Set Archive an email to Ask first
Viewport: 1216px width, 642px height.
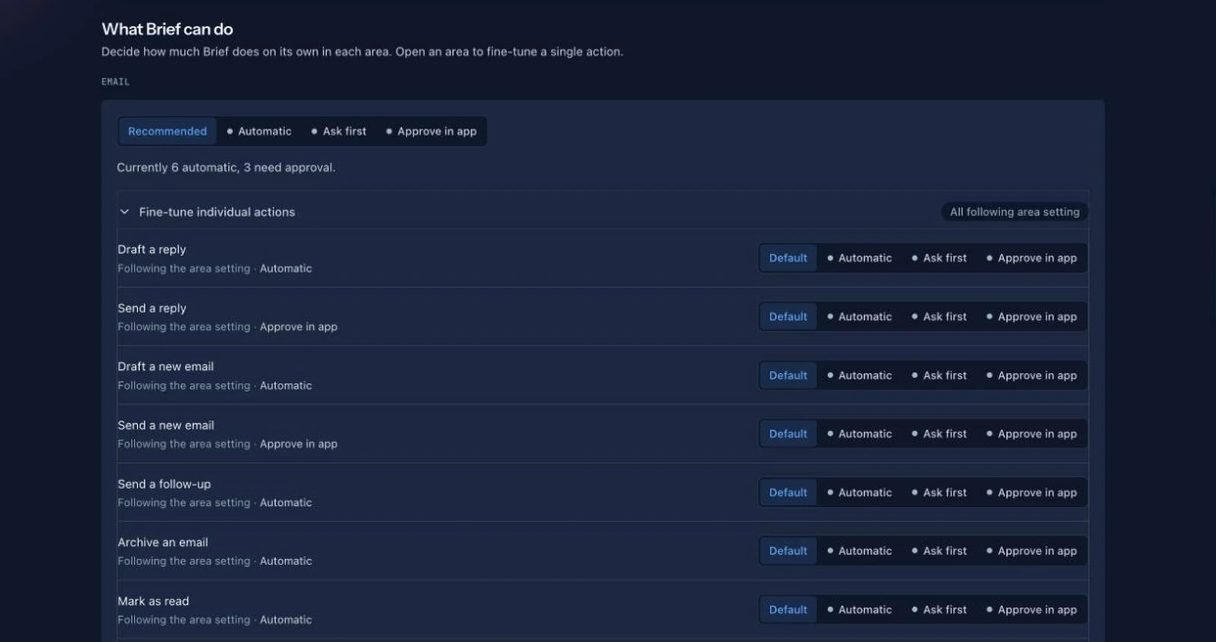(x=939, y=551)
